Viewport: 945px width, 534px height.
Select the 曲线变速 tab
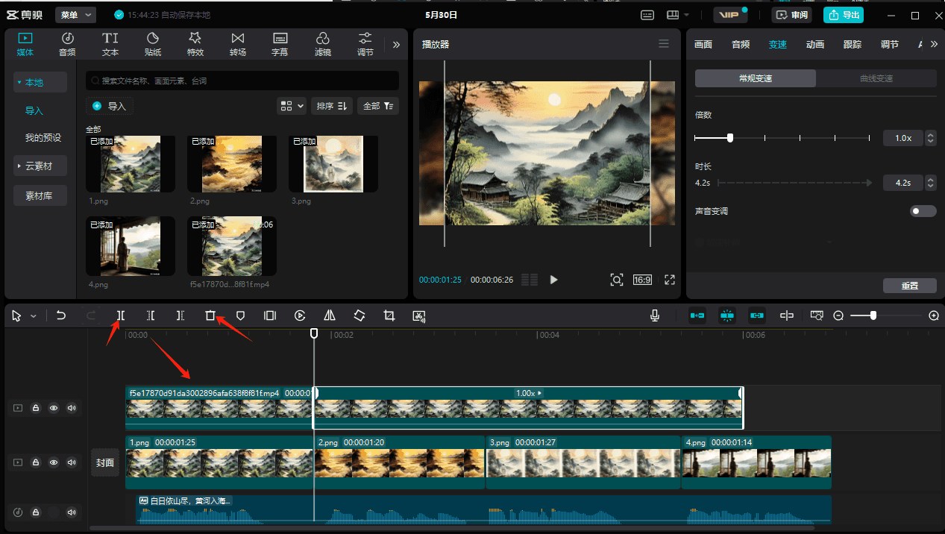coord(876,78)
